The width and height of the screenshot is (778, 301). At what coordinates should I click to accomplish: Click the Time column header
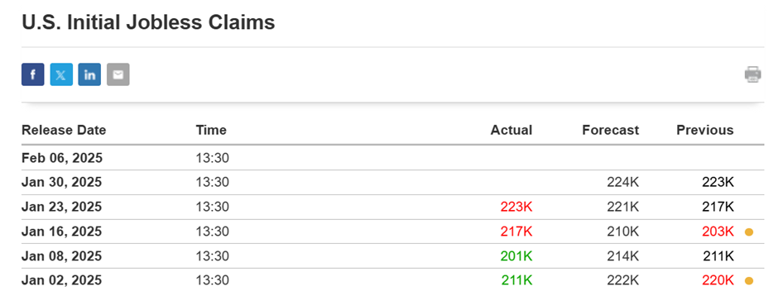(x=211, y=130)
